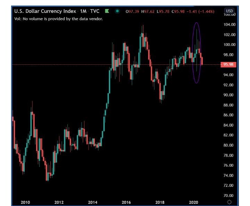The height and width of the screenshot is (206, 250).
Task: Click the low value L95.78
Action: pos(163,11)
